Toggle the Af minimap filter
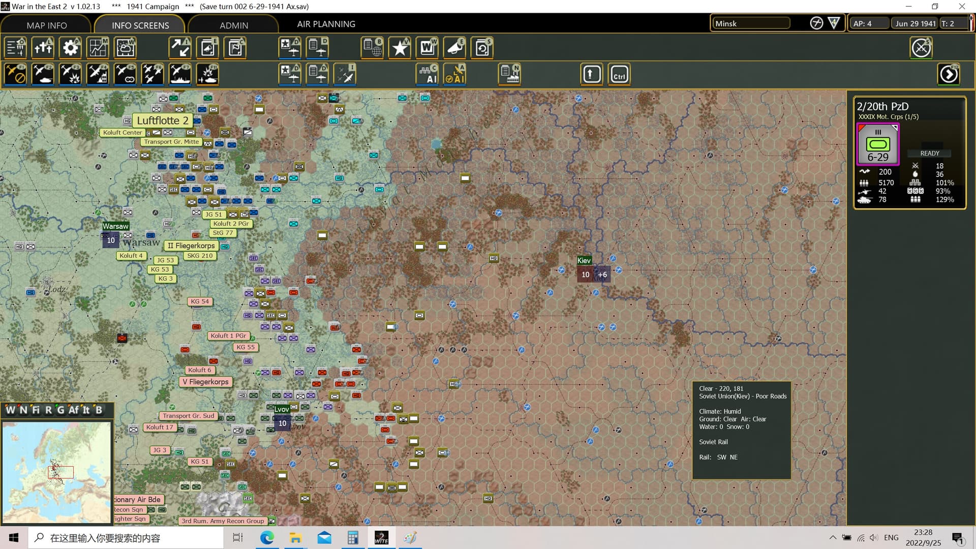 tap(74, 410)
